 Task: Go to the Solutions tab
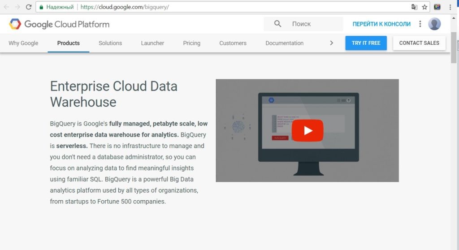click(x=110, y=43)
